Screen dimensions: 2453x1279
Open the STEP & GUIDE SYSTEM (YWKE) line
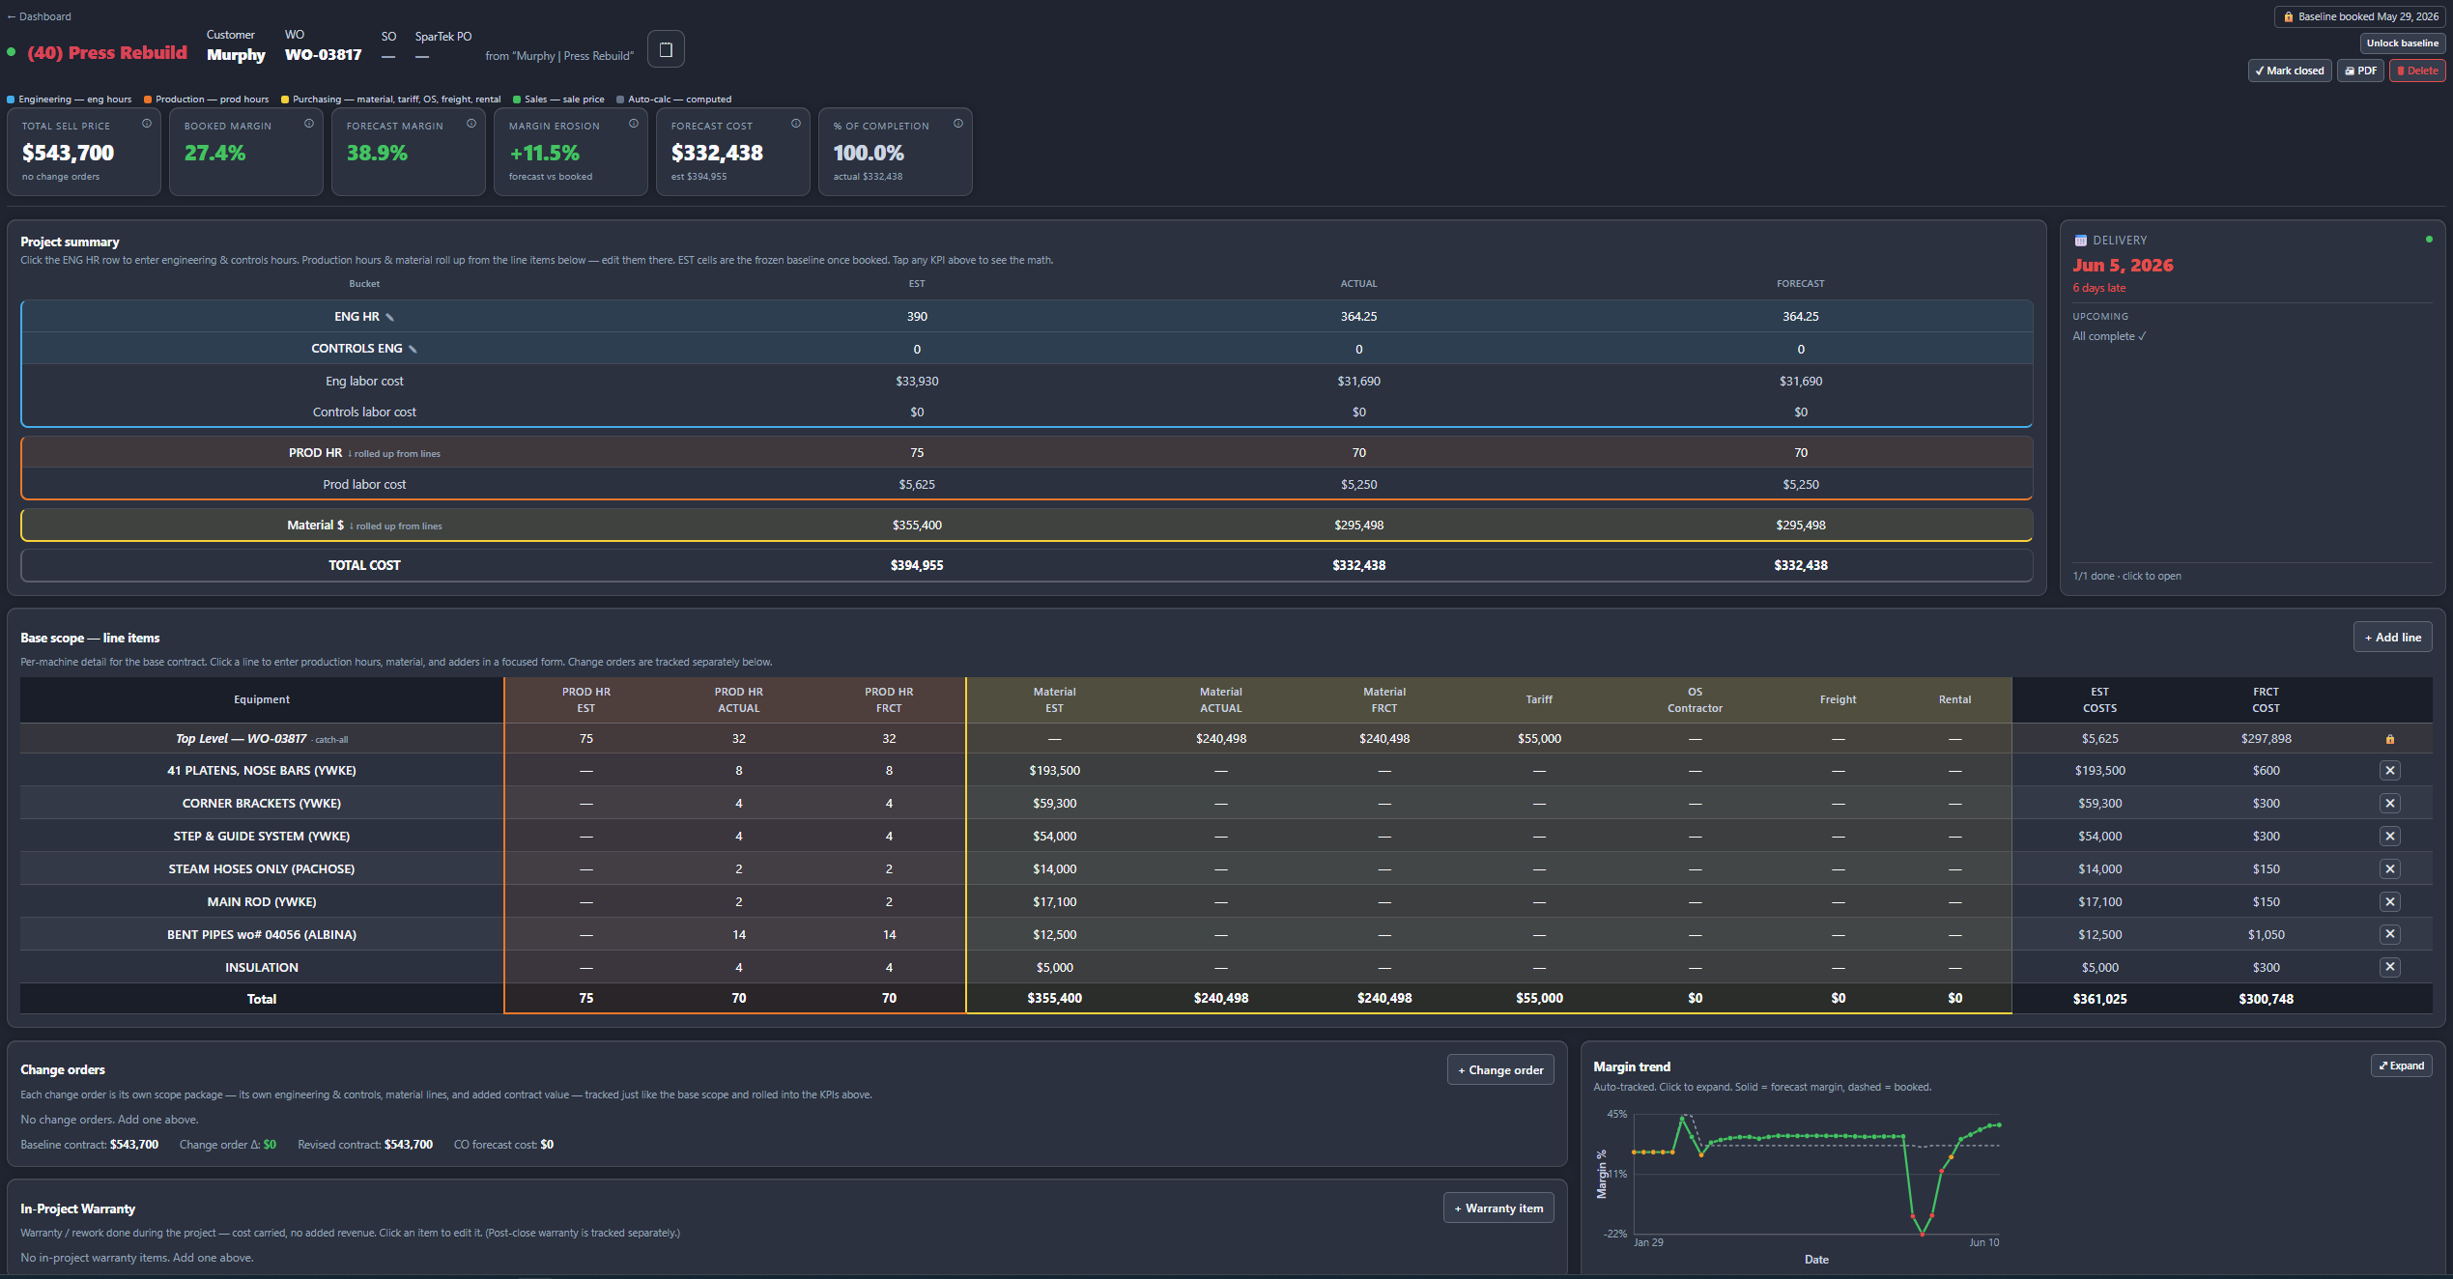[262, 837]
